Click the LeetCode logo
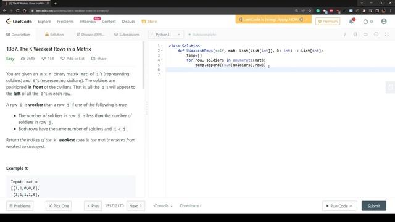Viewport: 395px width, 222px height. point(19,22)
